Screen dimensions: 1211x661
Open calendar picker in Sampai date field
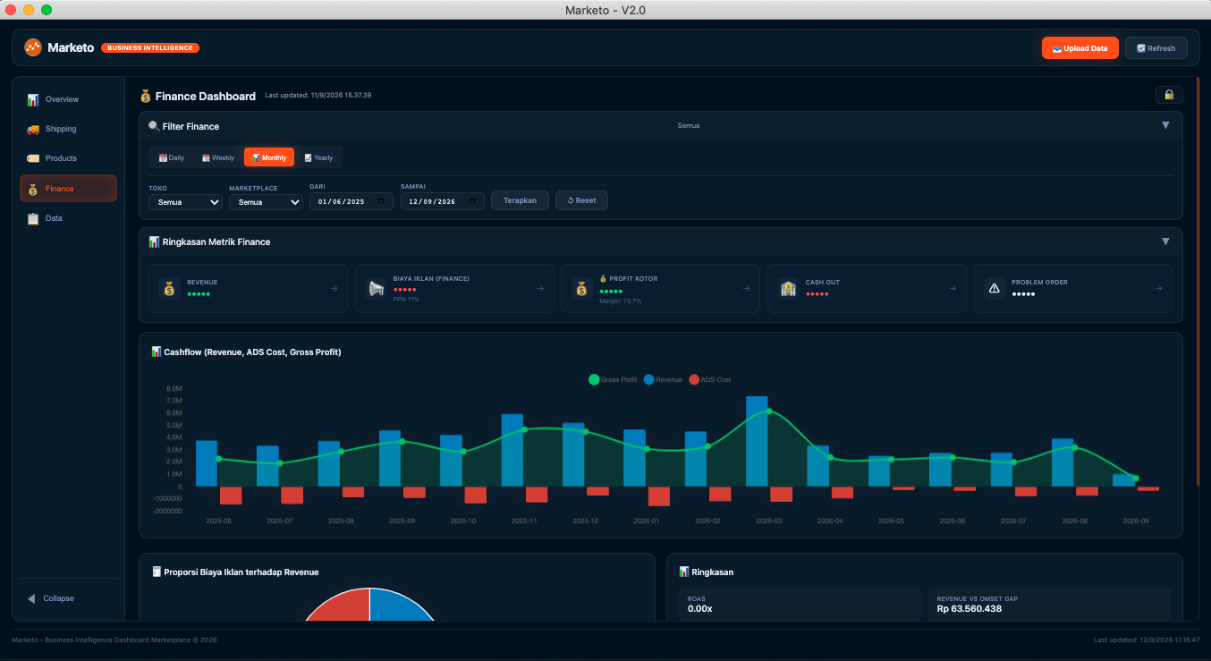pos(472,201)
